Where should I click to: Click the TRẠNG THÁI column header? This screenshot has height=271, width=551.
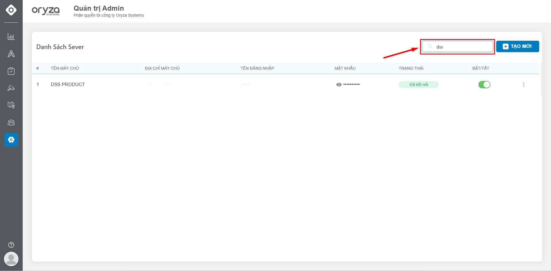point(411,68)
